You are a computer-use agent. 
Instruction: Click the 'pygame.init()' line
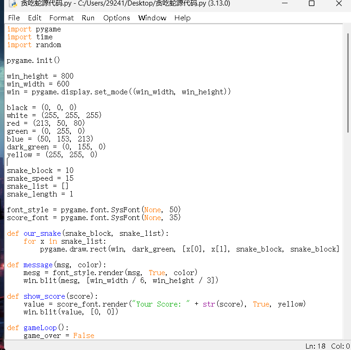[x=33, y=61]
